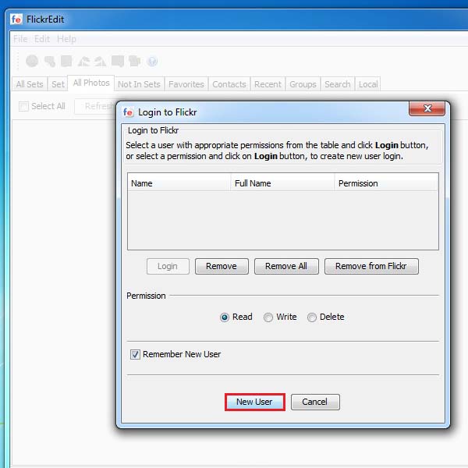
Task: Switch to the Local tab
Action: tap(368, 84)
